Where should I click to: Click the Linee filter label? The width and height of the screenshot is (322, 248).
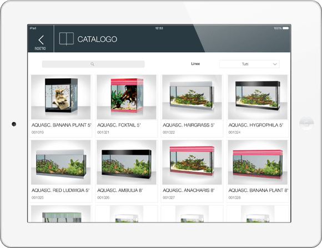pos(195,64)
